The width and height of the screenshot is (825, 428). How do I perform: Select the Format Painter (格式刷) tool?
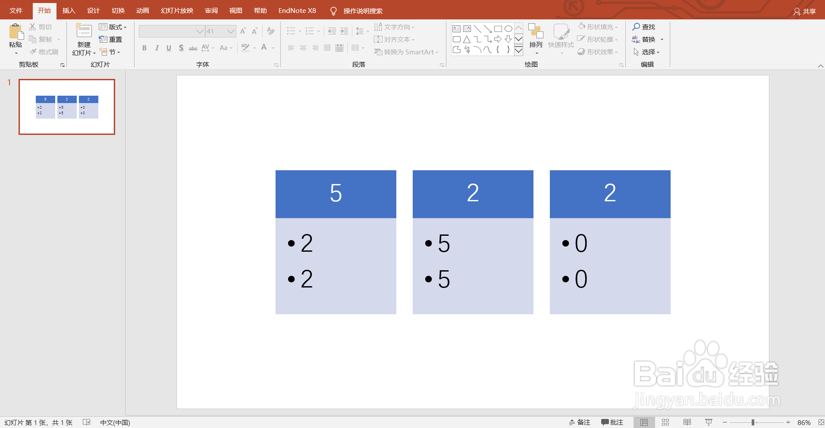[x=44, y=52]
